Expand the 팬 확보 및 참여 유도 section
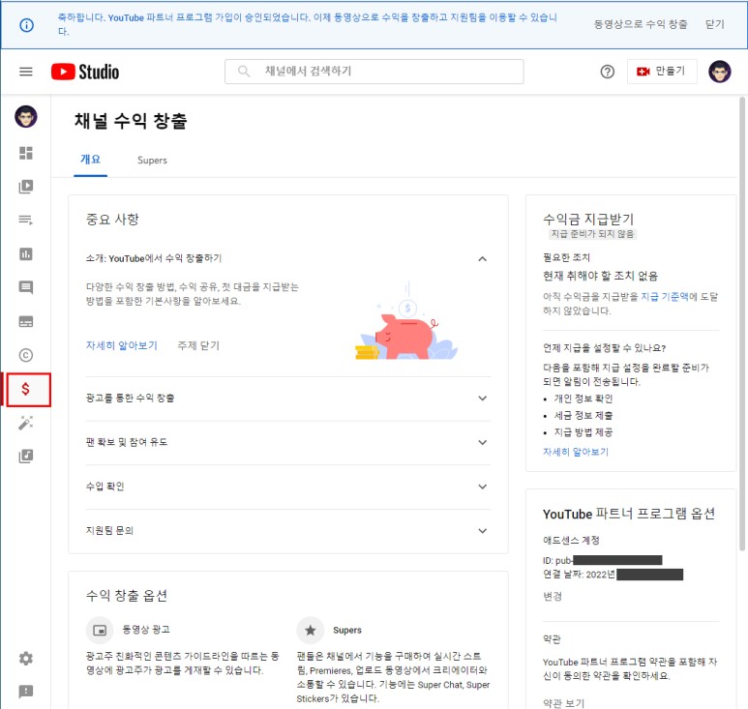748x709 pixels. point(482,442)
